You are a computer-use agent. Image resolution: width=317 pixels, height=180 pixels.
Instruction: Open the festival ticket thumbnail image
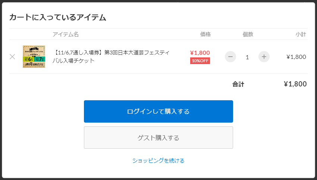pos(34,57)
